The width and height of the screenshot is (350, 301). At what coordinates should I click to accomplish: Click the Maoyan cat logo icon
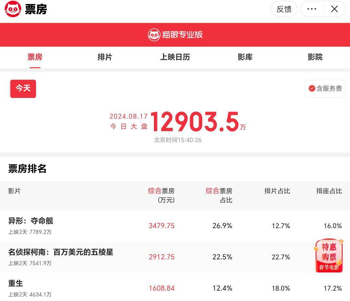(x=13, y=9)
